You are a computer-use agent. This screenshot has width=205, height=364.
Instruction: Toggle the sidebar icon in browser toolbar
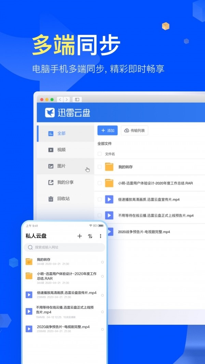[77, 100]
